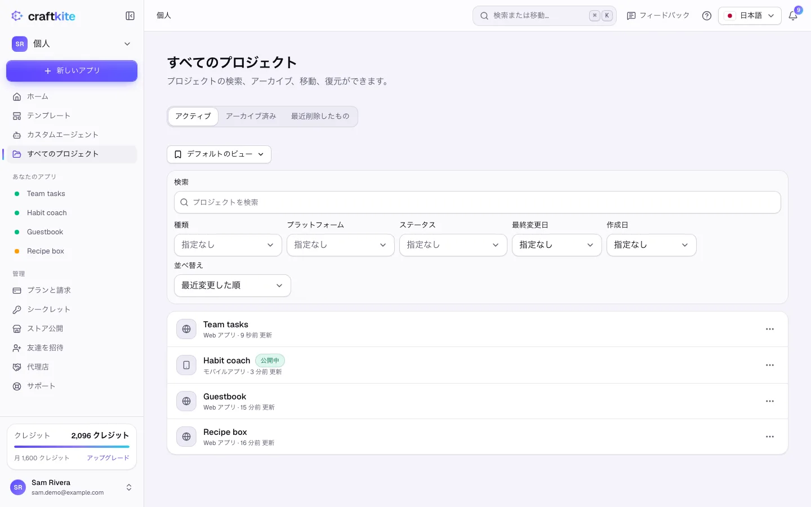
Task: Switch to the アーカイブ済み tab
Action: click(251, 117)
